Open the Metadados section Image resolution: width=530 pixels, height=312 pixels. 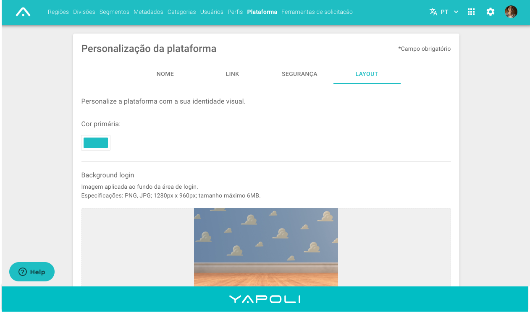pyautogui.click(x=148, y=12)
